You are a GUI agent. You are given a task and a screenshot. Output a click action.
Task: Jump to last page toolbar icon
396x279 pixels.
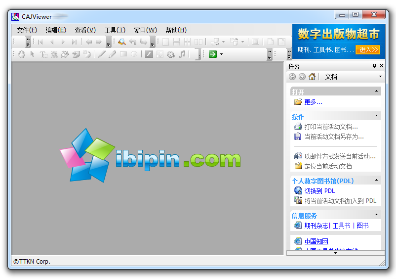click(x=74, y=42)
